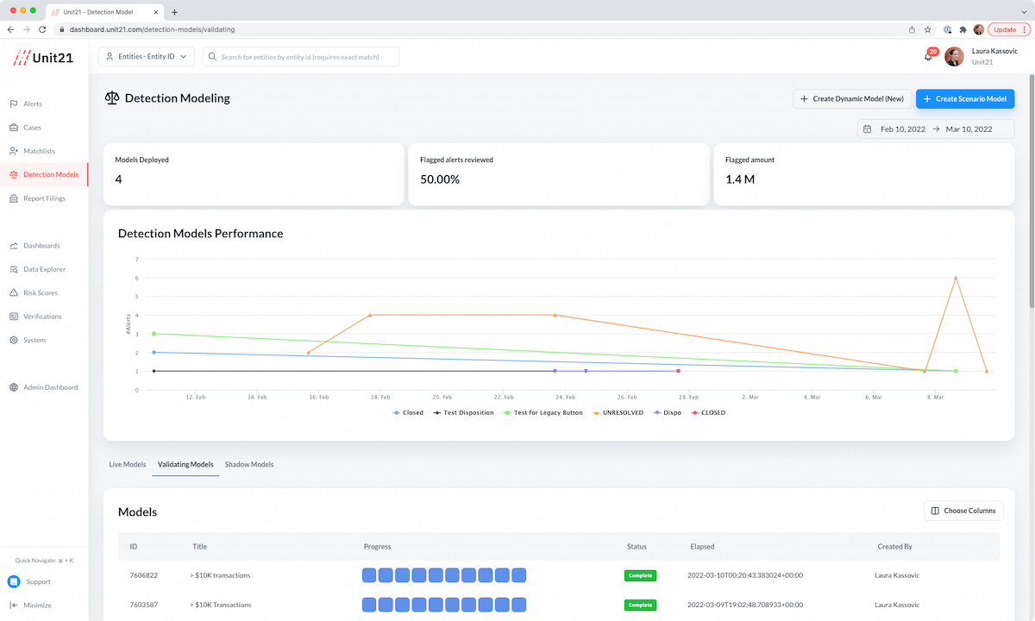Toggle the Test Disposition legend series
1035x621 pixels.
coord(463,413)
